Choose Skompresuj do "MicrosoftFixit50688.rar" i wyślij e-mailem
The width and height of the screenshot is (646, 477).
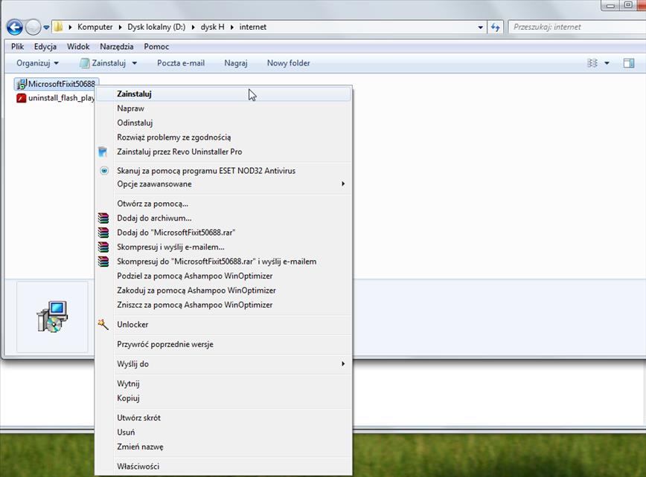223,262
